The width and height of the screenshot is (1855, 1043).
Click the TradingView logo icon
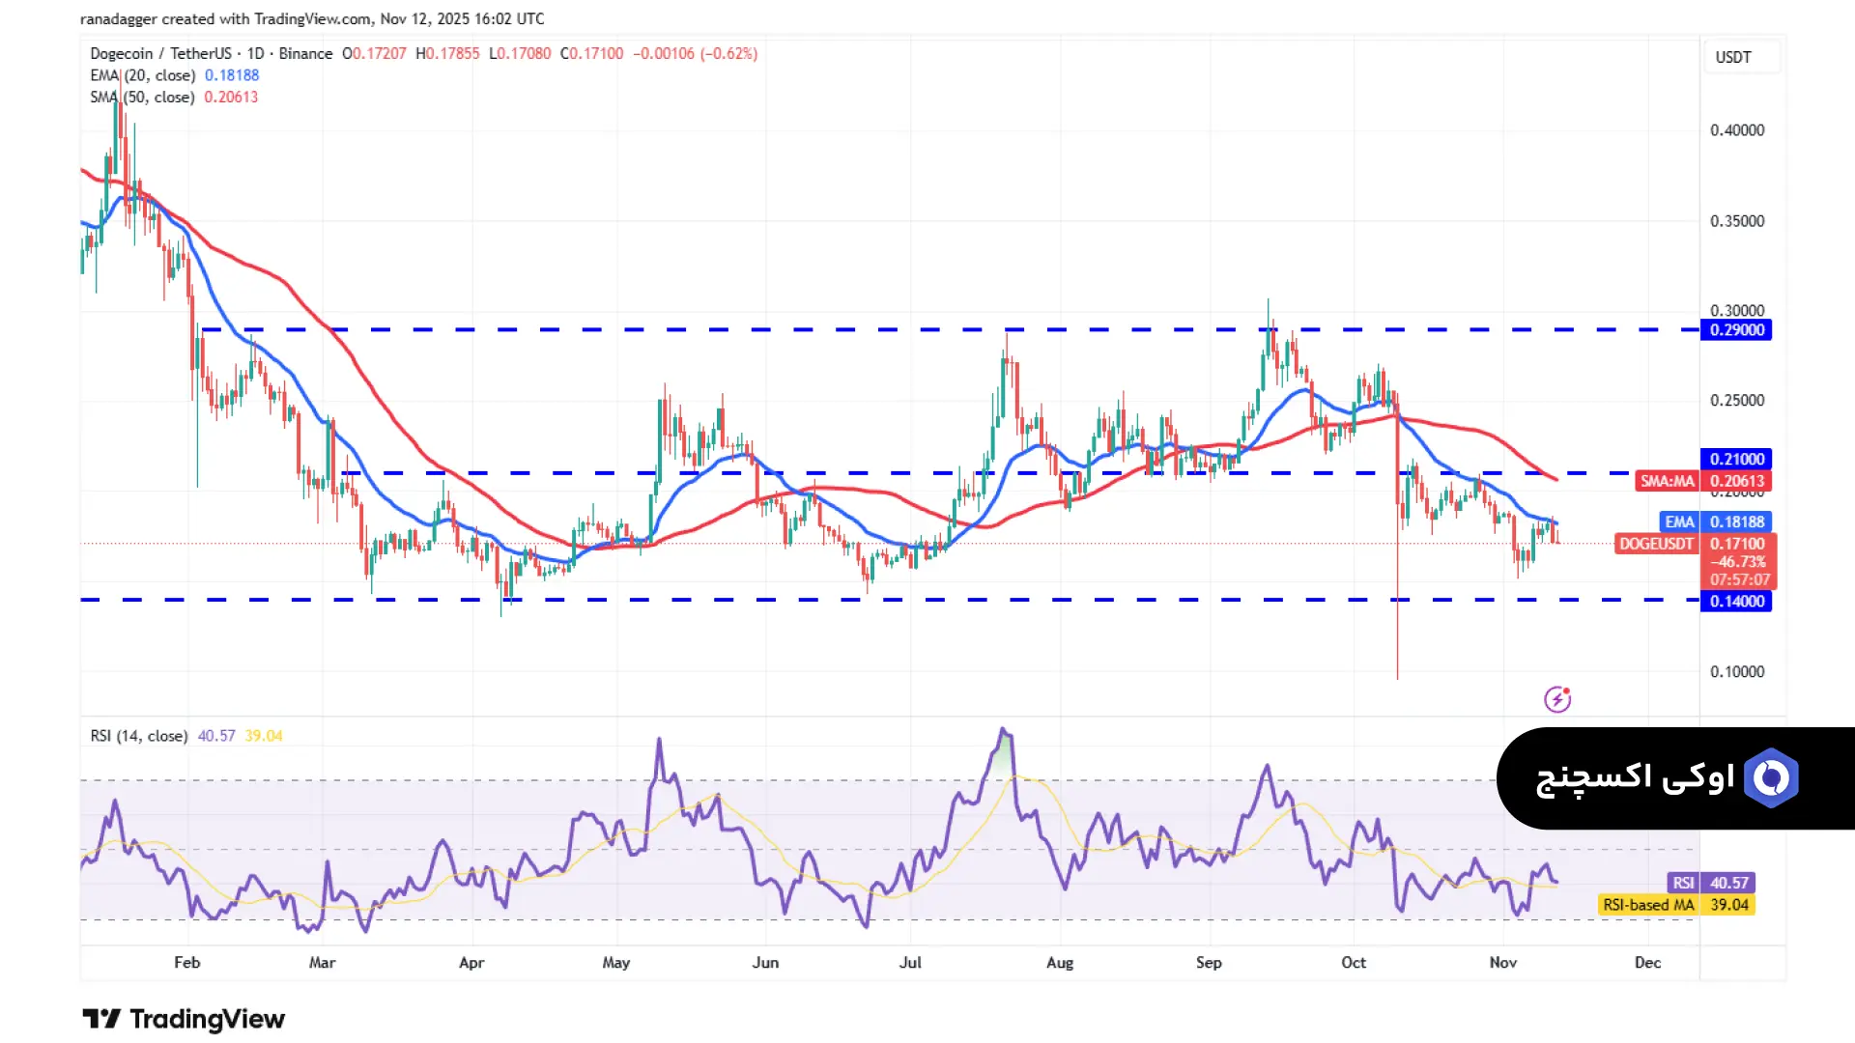click(x=101, y=1019)
